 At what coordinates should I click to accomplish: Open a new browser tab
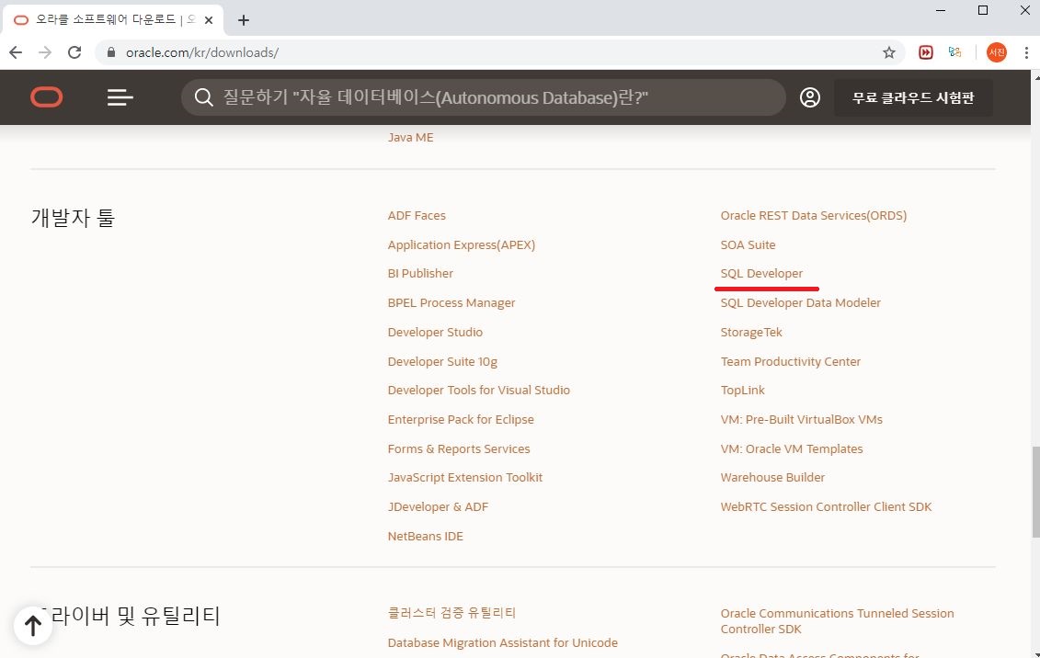coord(244,20)
